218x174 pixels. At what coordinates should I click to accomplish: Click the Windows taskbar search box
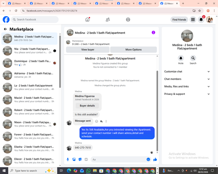click(x=33, y=171)
